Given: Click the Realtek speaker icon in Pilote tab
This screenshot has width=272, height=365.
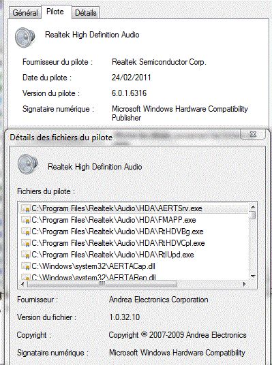Looking at the screenshot, I should point(25,37).
